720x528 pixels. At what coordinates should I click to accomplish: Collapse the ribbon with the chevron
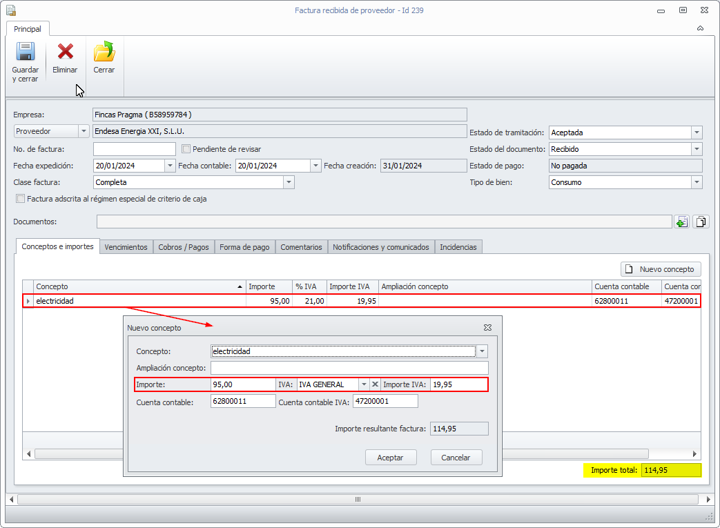(700, 29)
